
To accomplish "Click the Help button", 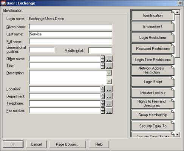I will pyautogui.click(x=99, y=144).
